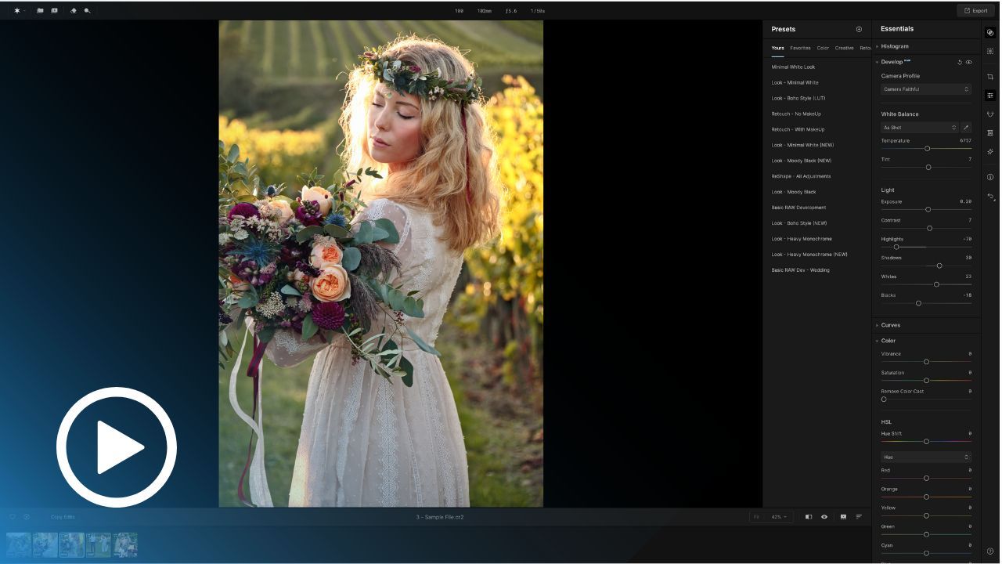This screenshot has width=1002, height=564.
Task: Play the video overlay button
Action: (117, 447)
